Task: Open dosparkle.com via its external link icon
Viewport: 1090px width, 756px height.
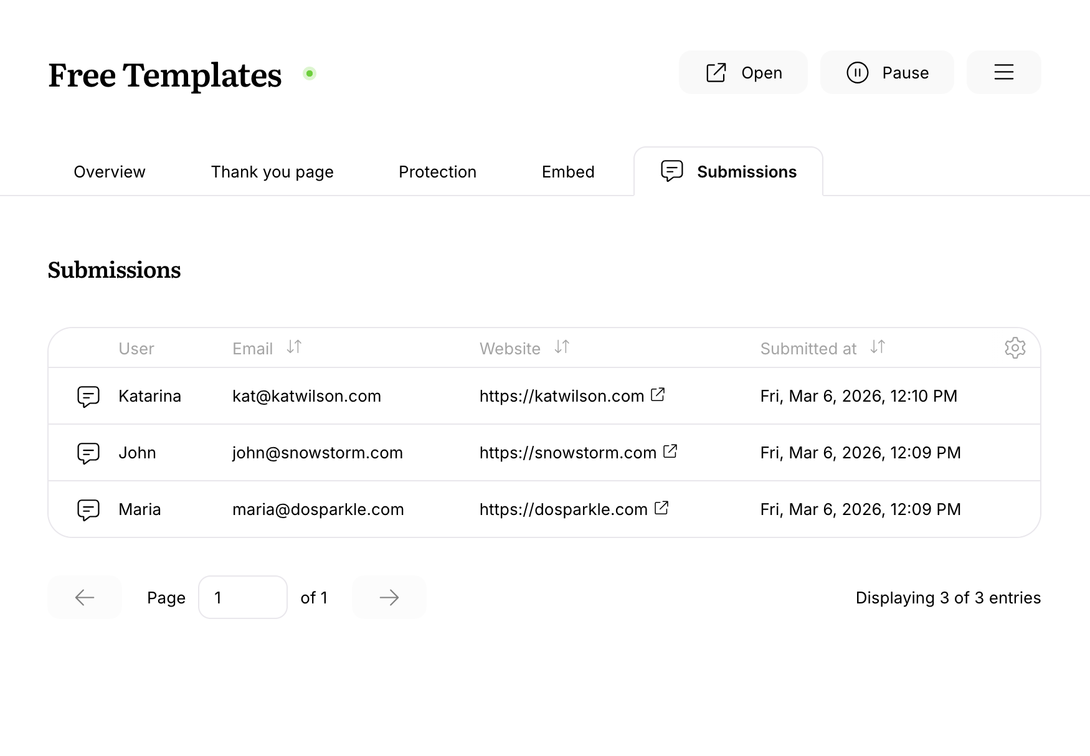Action: (662, 508)
